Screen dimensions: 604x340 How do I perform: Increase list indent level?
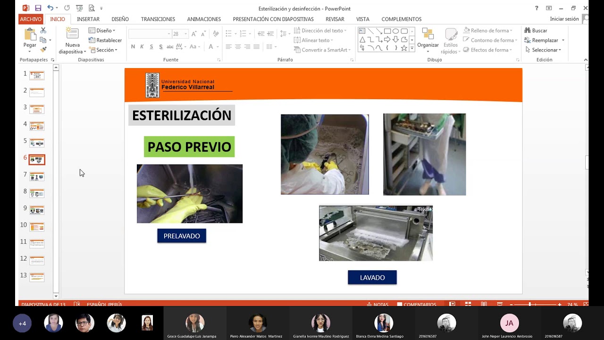click(270, 34)
